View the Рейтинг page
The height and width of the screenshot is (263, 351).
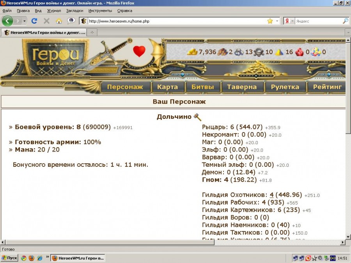(327, 87)
